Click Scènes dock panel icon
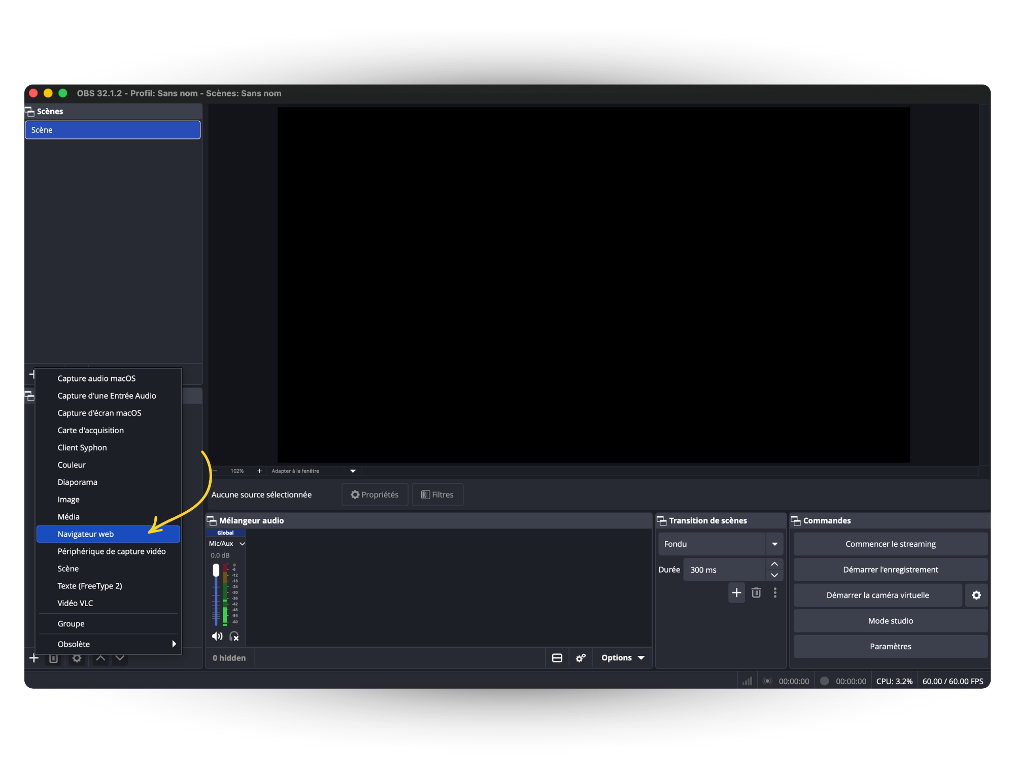The width and height of the screenshot is (1015, 773). tap(29, 111)
